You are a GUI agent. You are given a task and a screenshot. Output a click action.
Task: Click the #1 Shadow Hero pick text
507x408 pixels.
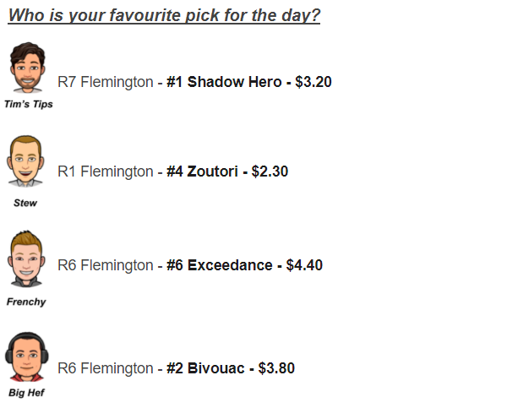(x=224, y=82)
